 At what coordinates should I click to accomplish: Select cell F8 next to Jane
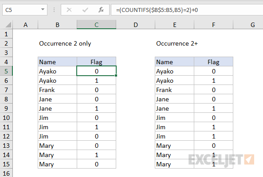tap(213, 99)
